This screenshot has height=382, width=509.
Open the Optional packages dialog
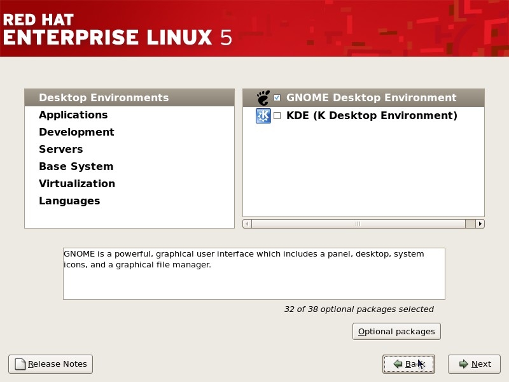pyautogui.click(x=396, y=331)
